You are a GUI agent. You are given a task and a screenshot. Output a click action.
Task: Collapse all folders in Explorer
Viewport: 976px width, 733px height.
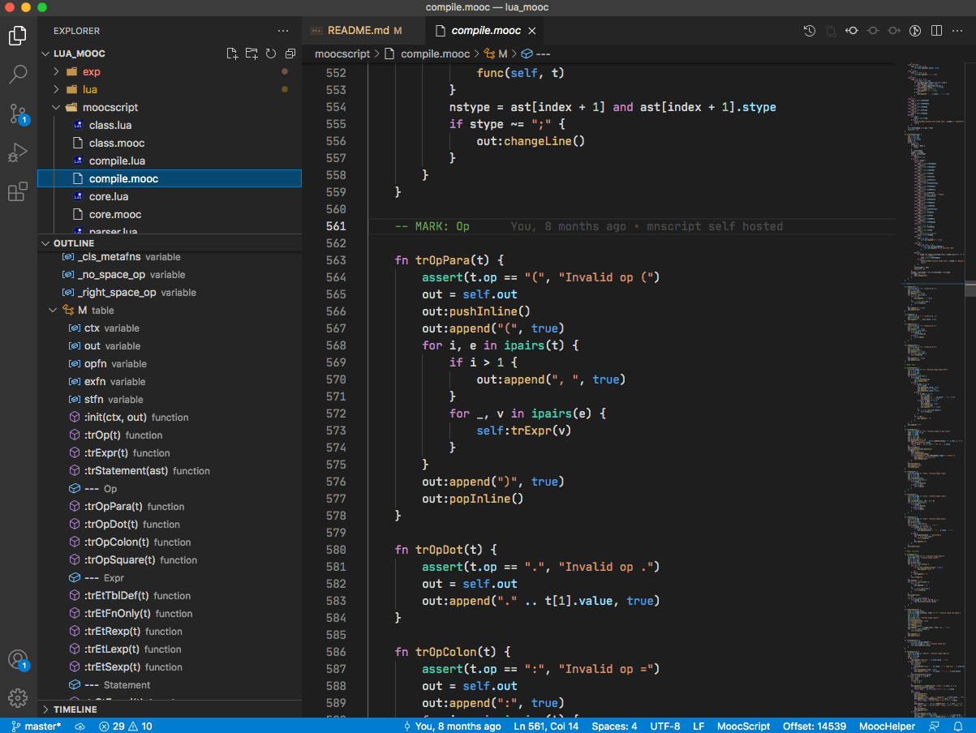(290, 54)
